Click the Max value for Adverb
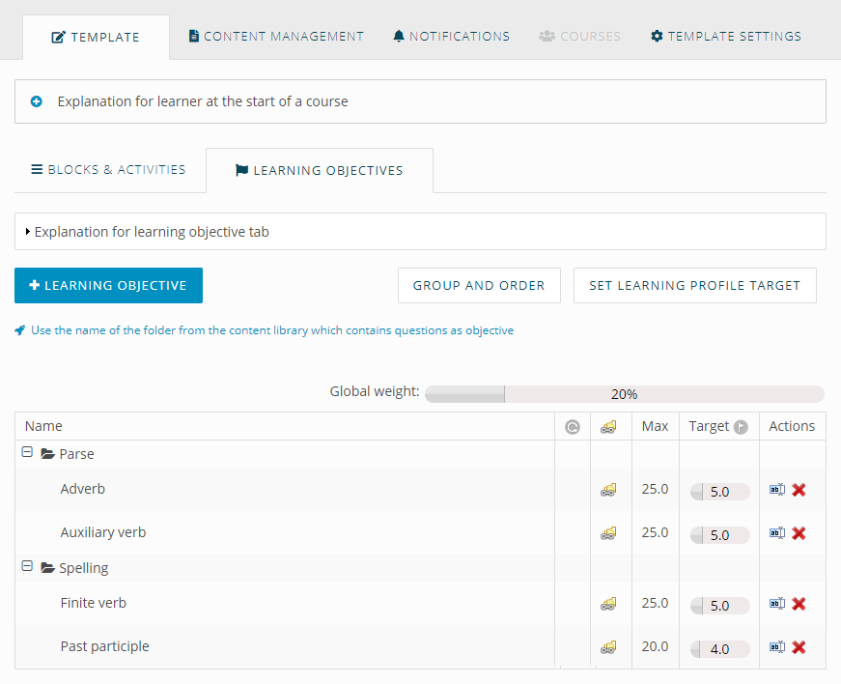This screenshot has height=684, width=841. pyautogui.click(x=655, y=489)
